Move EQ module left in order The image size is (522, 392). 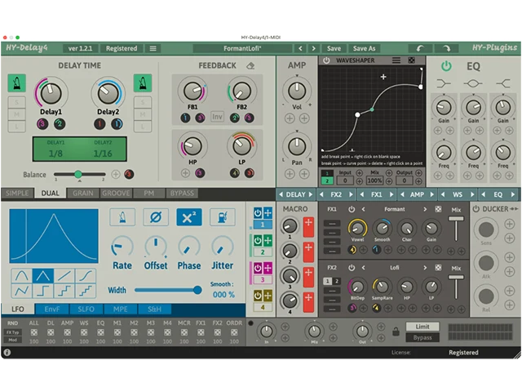click(x=484, y=194)
